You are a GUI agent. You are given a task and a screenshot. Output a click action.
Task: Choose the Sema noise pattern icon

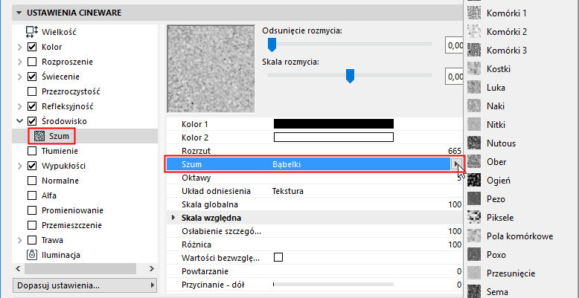click(474, 291)
